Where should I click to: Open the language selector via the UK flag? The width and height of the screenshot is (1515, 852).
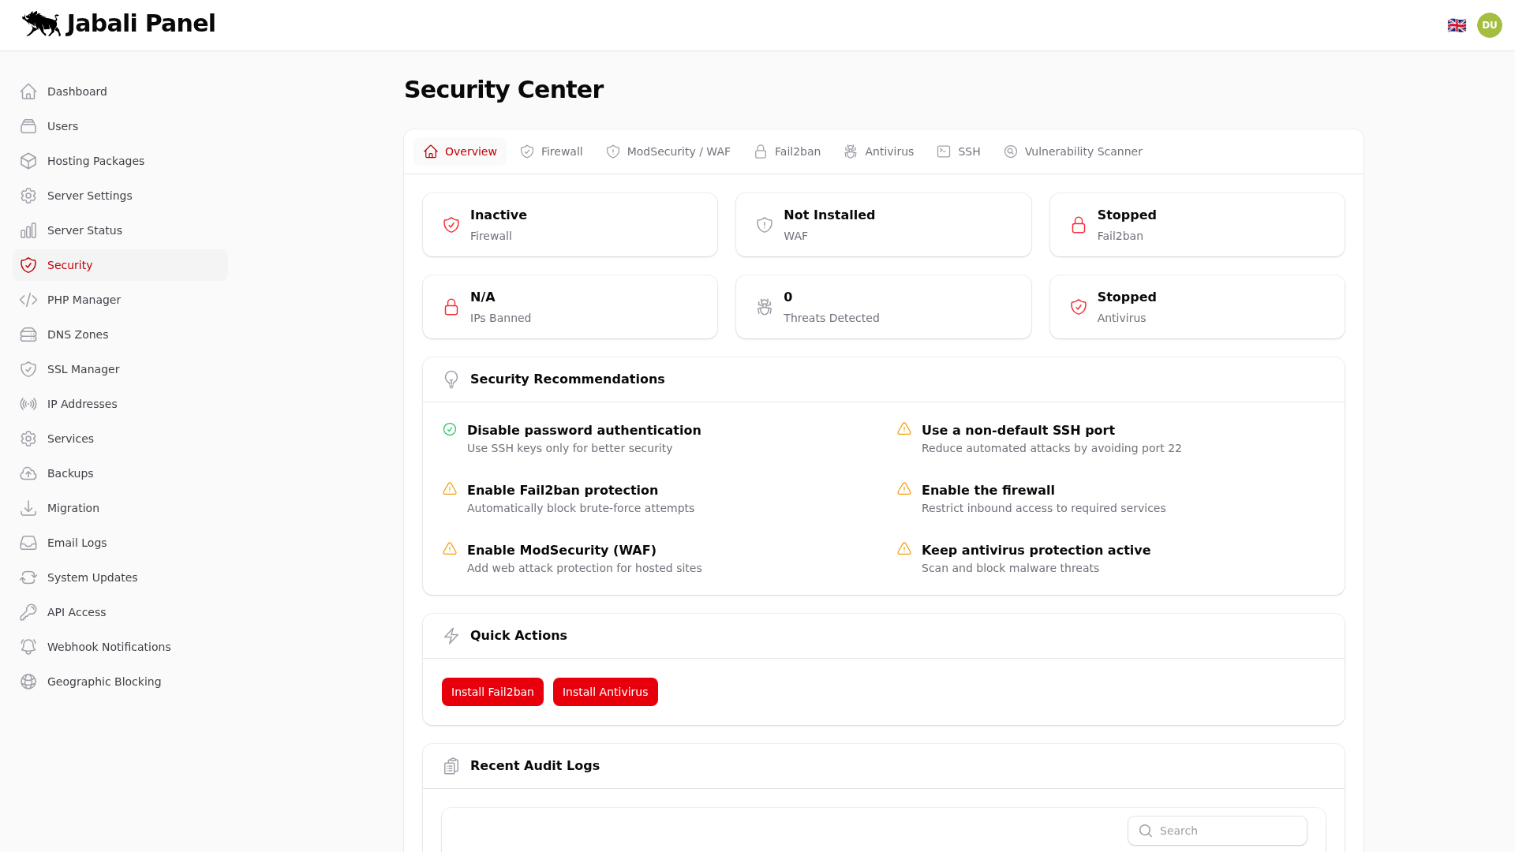1457,24
